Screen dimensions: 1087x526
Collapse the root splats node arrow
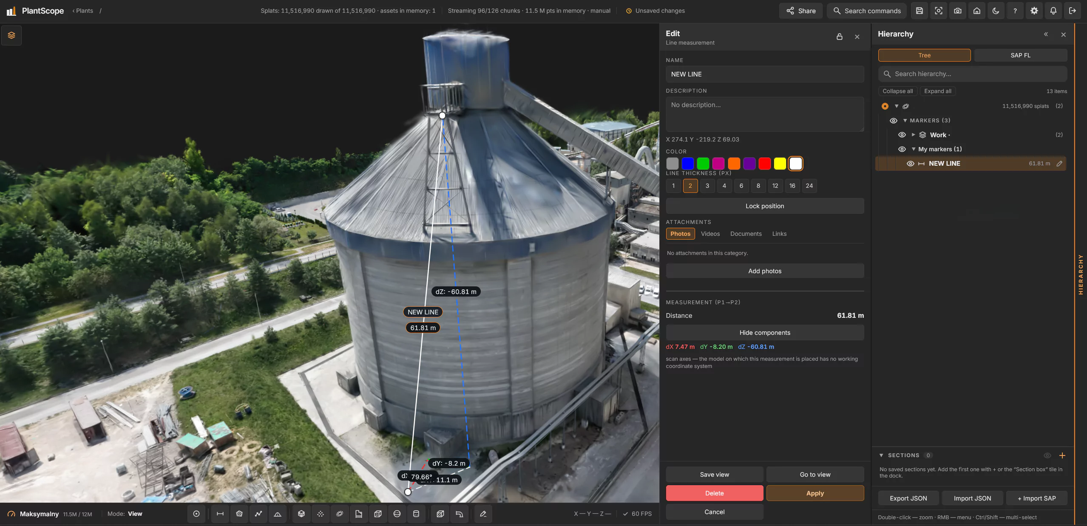click(x=897, y=106)
